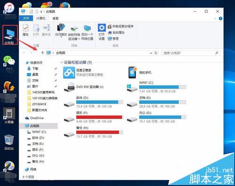Collapse the 设备和驱动器 group

pyautogui.click(x=62, y=62)
